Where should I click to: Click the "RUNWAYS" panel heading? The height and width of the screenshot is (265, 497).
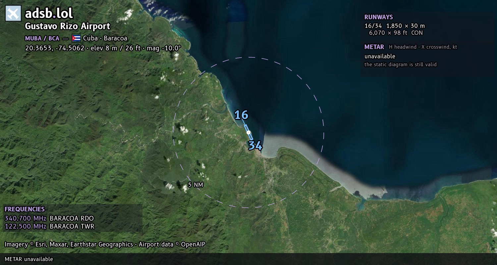point(378,17)
